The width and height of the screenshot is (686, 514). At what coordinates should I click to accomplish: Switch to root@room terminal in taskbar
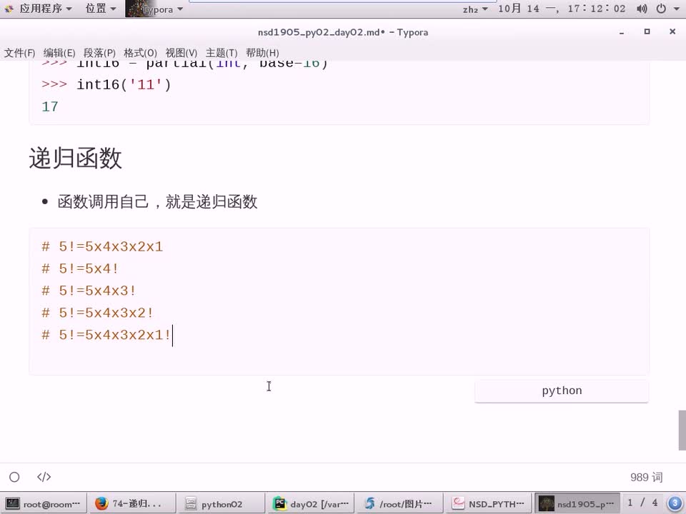click(44, 504)
